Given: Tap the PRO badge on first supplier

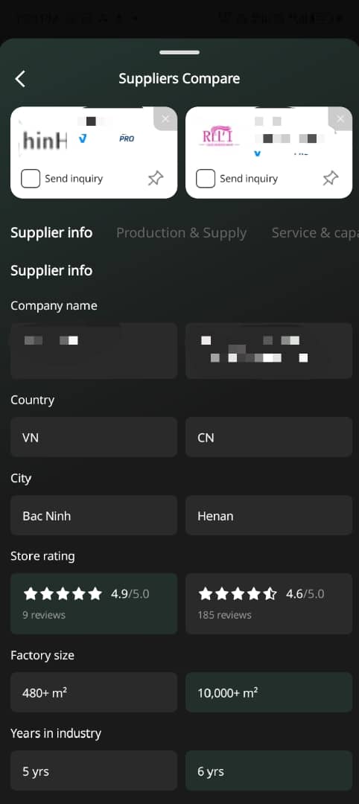Looking at the screenshot, I should point(127,138).
